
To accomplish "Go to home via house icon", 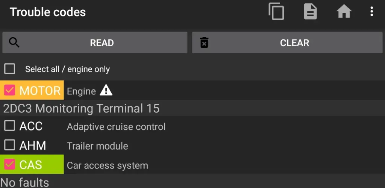I will pos(344,11).
